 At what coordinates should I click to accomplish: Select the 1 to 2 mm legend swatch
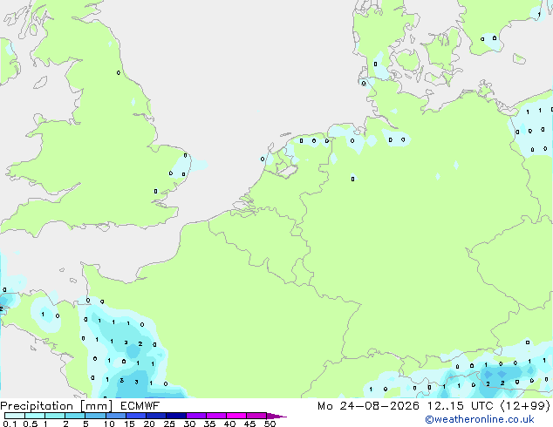point(55,416)
